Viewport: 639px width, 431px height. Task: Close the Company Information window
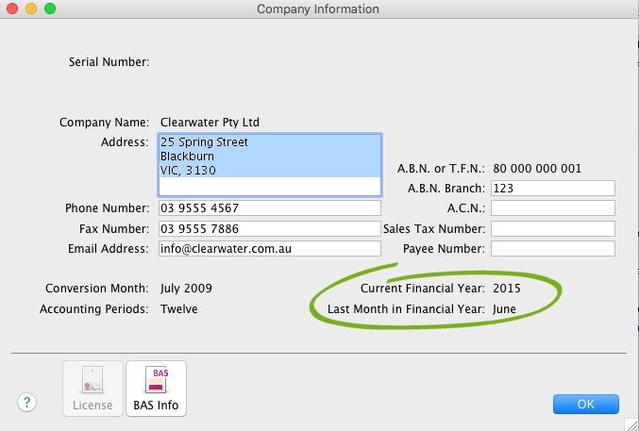(12, 8)
